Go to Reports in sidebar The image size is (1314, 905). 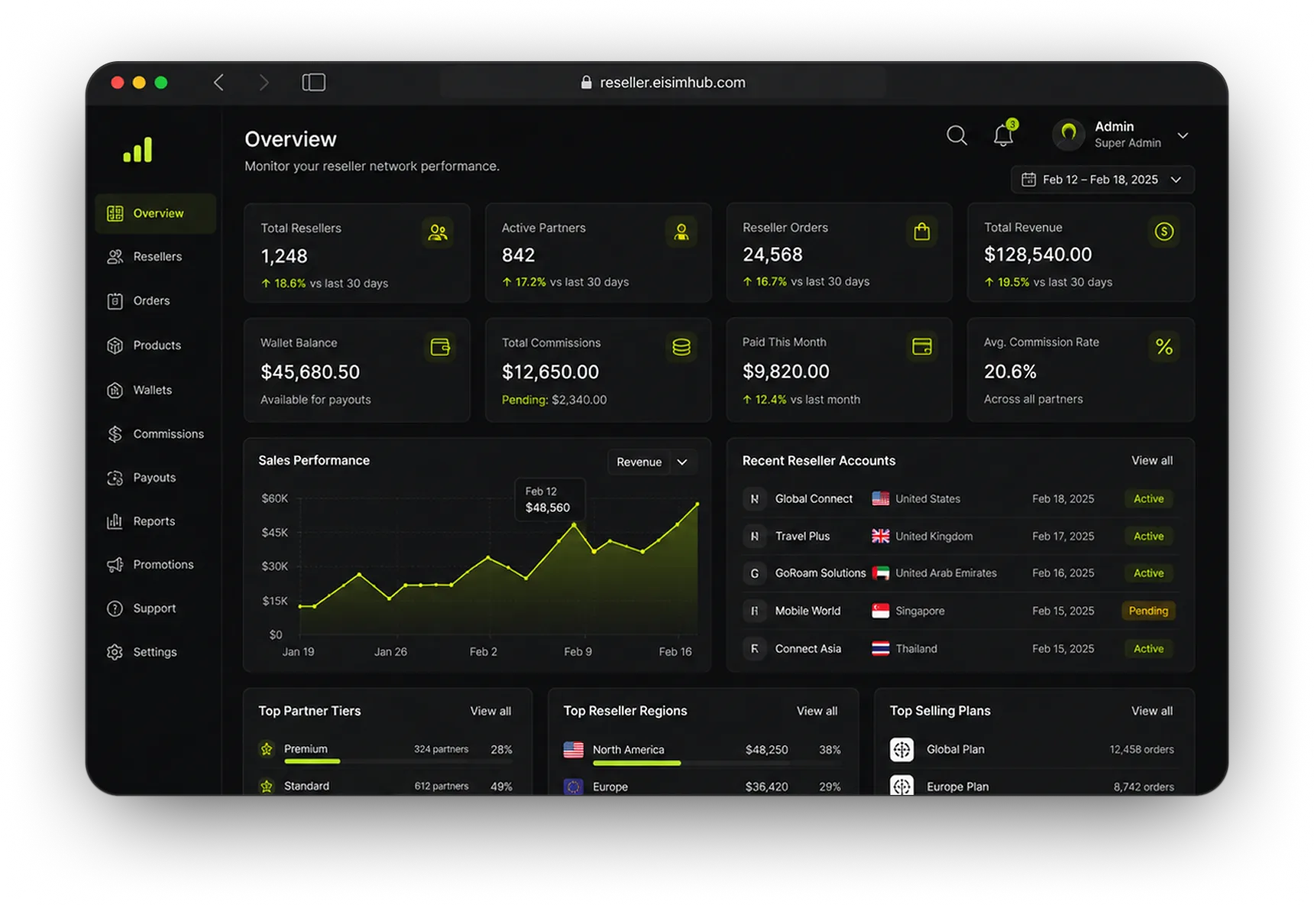point(156,521)
